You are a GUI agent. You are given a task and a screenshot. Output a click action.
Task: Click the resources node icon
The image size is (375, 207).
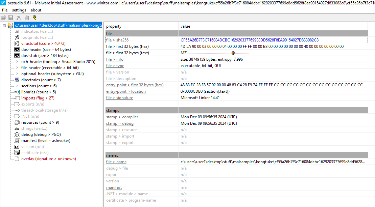pos(17,122)
